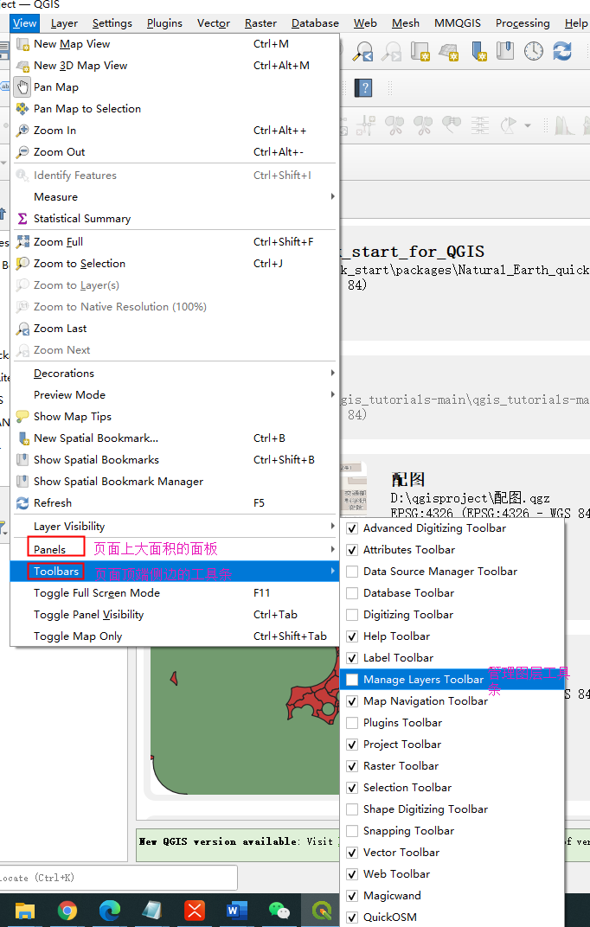
Task: Click the Zoom to Selection icon
Action: tap(22, 264)
